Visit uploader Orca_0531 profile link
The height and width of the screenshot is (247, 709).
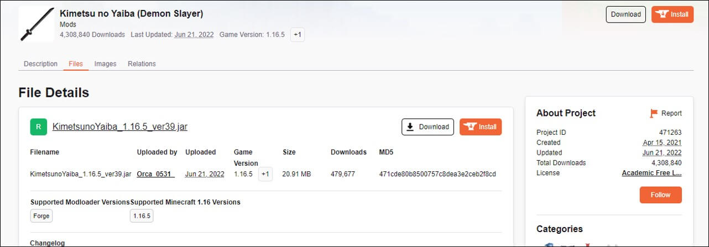click(155, 174)
